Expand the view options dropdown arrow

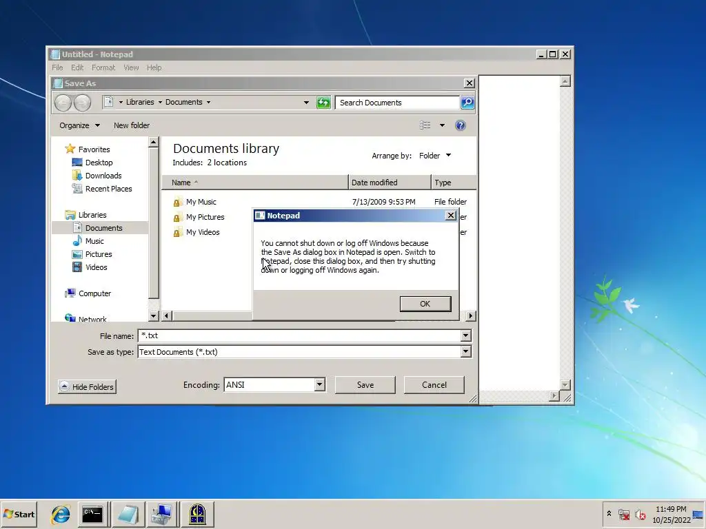pos(442,125)
